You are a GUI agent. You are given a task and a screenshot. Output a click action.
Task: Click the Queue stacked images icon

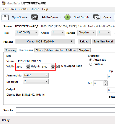click(97, 17)
